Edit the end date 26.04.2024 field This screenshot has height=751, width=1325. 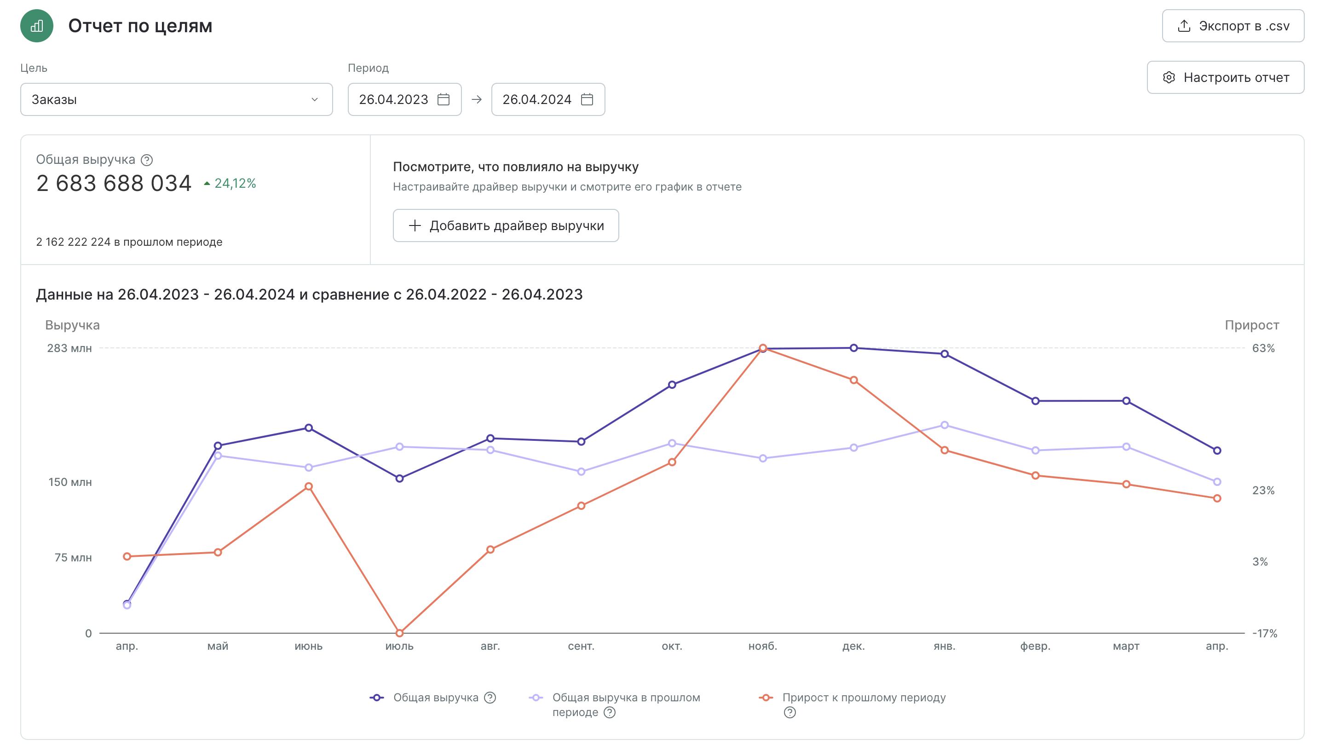(548, 99)
